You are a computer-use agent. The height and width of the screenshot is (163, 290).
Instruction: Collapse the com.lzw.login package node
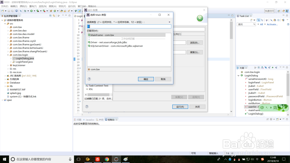click(x=8, y=55)
